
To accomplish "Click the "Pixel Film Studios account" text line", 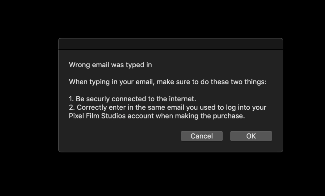I will (157, 116).
